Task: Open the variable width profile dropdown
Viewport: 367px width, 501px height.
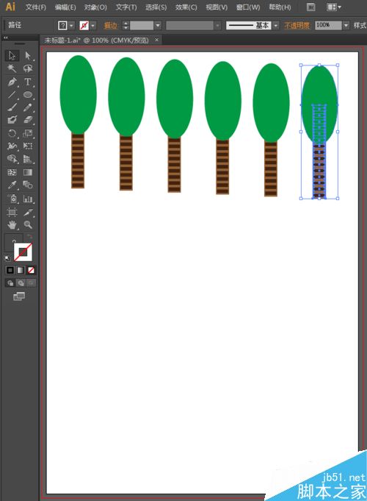Action: [x=217, y=26]
